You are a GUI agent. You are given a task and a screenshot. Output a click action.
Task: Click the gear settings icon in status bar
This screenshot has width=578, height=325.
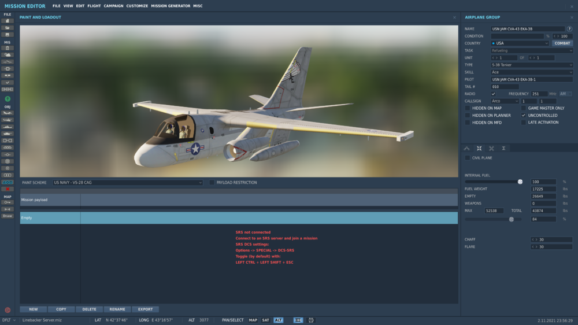[311, 320]
